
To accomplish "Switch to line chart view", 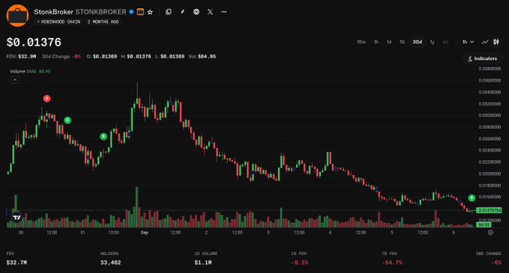I will point(485,42).
